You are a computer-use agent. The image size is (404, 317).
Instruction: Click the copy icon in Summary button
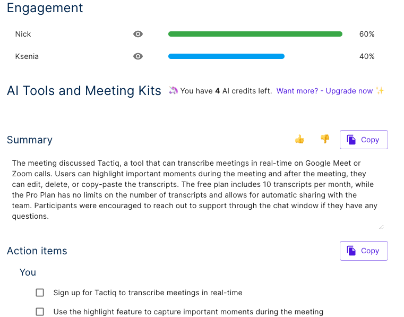[351, 140]
